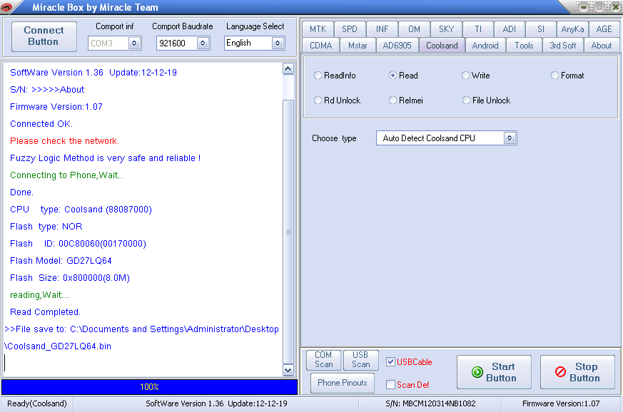Screen dimensions: 623x412
Task: Open the AGE tab
Action: (604, 29)
